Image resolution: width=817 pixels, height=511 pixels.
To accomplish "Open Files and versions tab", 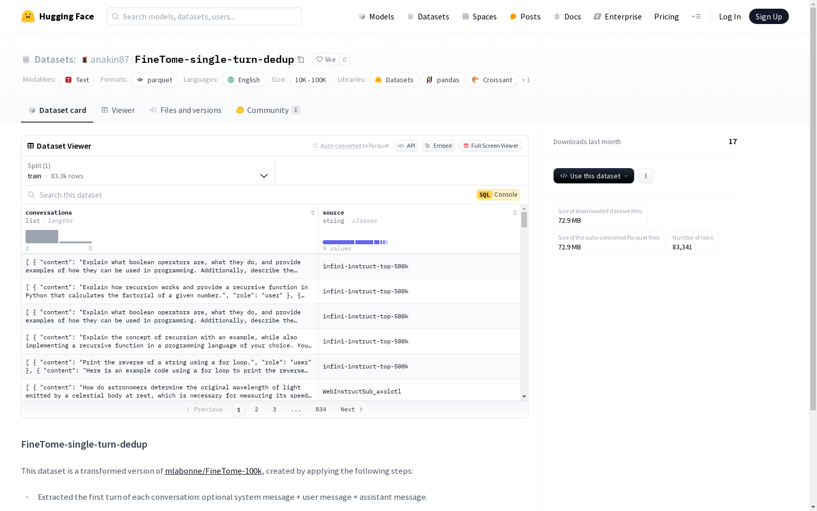I will pyautogui.click(x=185, y=110).
